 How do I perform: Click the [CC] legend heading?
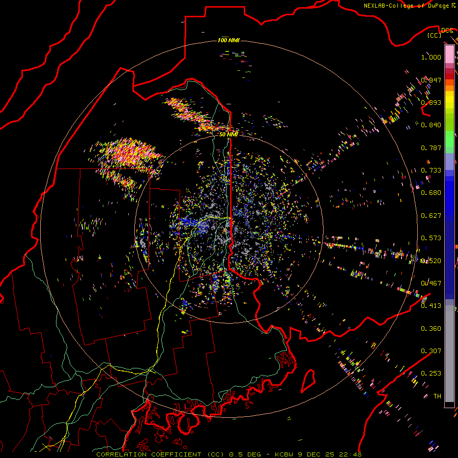click(435, 35)
